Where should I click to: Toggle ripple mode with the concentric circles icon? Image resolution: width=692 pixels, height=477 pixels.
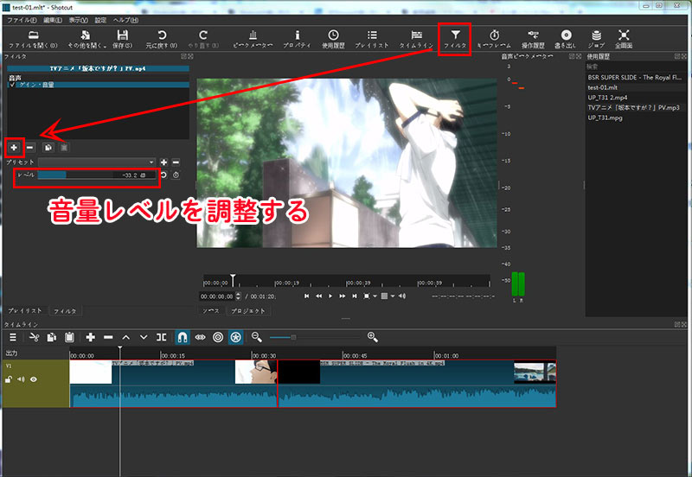218,337
